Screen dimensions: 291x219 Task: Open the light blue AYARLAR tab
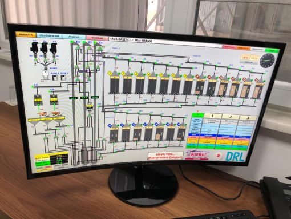pyautogui.click(x=74, y=37)
